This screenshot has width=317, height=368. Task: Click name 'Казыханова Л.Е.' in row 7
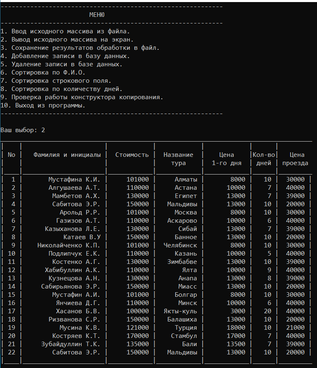[73, 228]
